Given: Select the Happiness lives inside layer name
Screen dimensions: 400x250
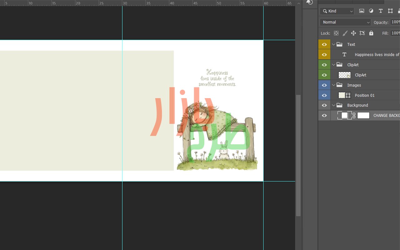Looking at the screenshot, I should click(x=377, y=55).
